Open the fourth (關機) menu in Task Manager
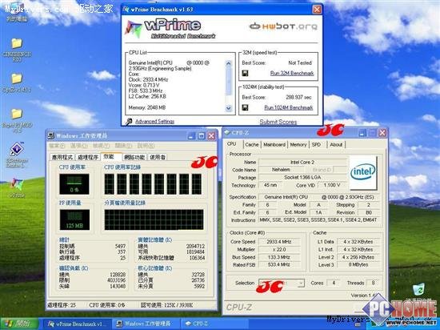Viewport: 440px width, 330px height. point(123,146)
